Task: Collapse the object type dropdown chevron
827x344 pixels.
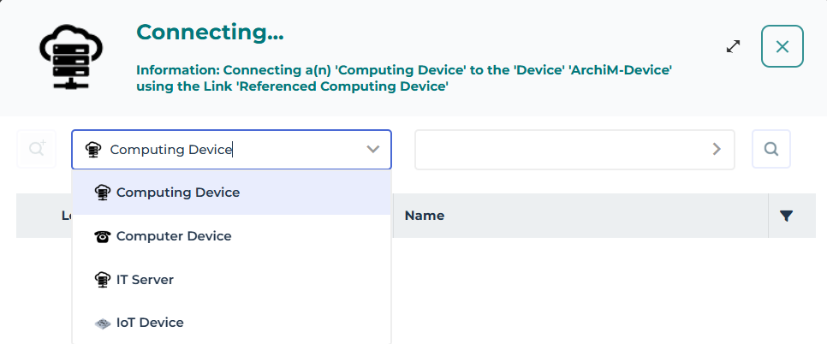Action: 373,150
